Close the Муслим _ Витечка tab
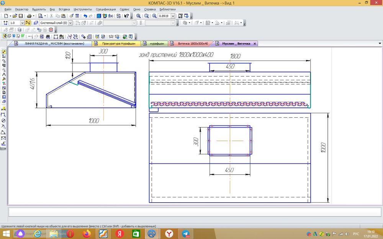 coord(254,44)
